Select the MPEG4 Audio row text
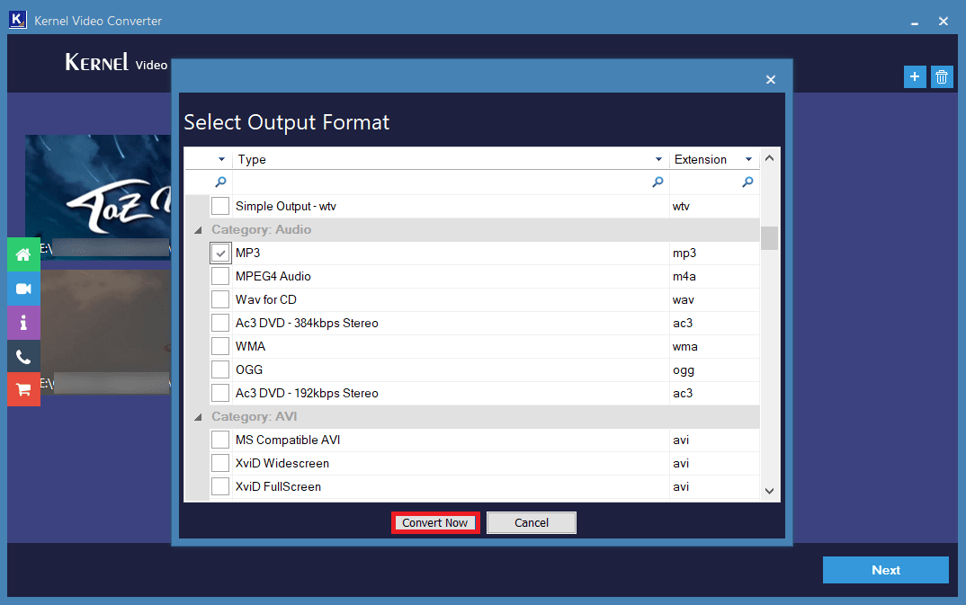The image size is (966, 605). pos(273,276)
